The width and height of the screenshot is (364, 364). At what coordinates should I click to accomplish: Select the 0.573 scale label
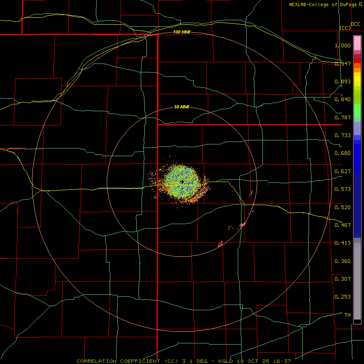click(x=343, y=189)
